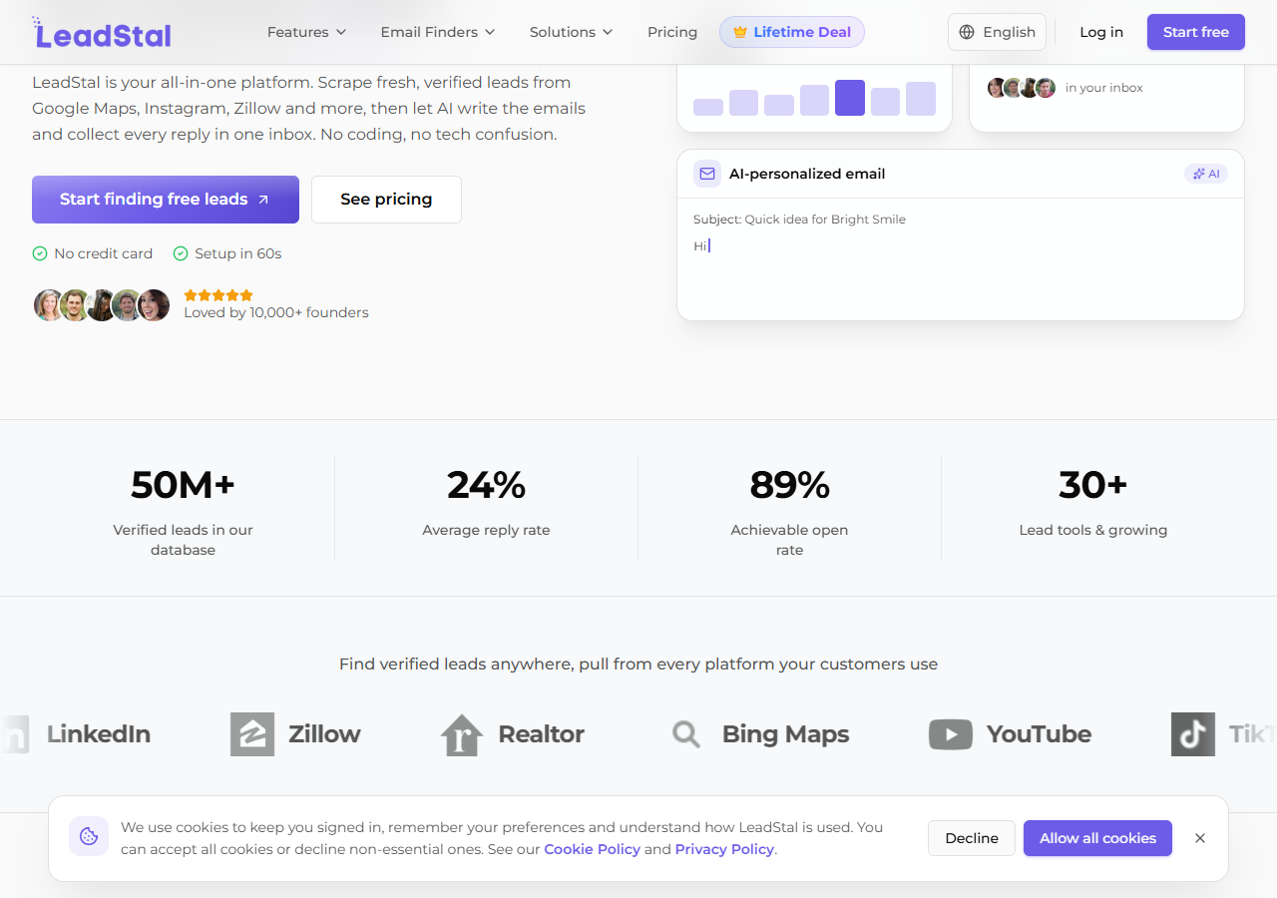Click the Bing Maps magnifier icon
Viewport: 1277px width, 898px height.
[x=686, y=734]
